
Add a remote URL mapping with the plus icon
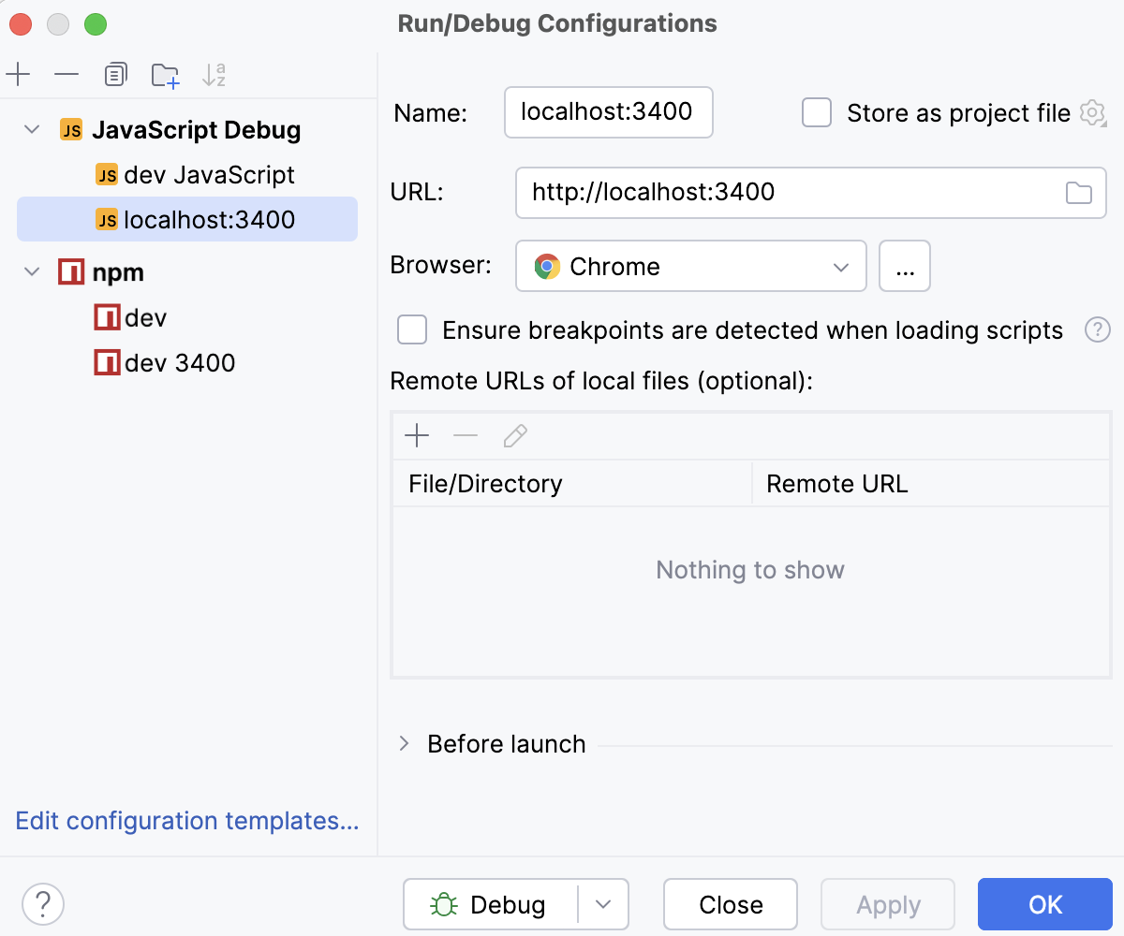point(417,435)
